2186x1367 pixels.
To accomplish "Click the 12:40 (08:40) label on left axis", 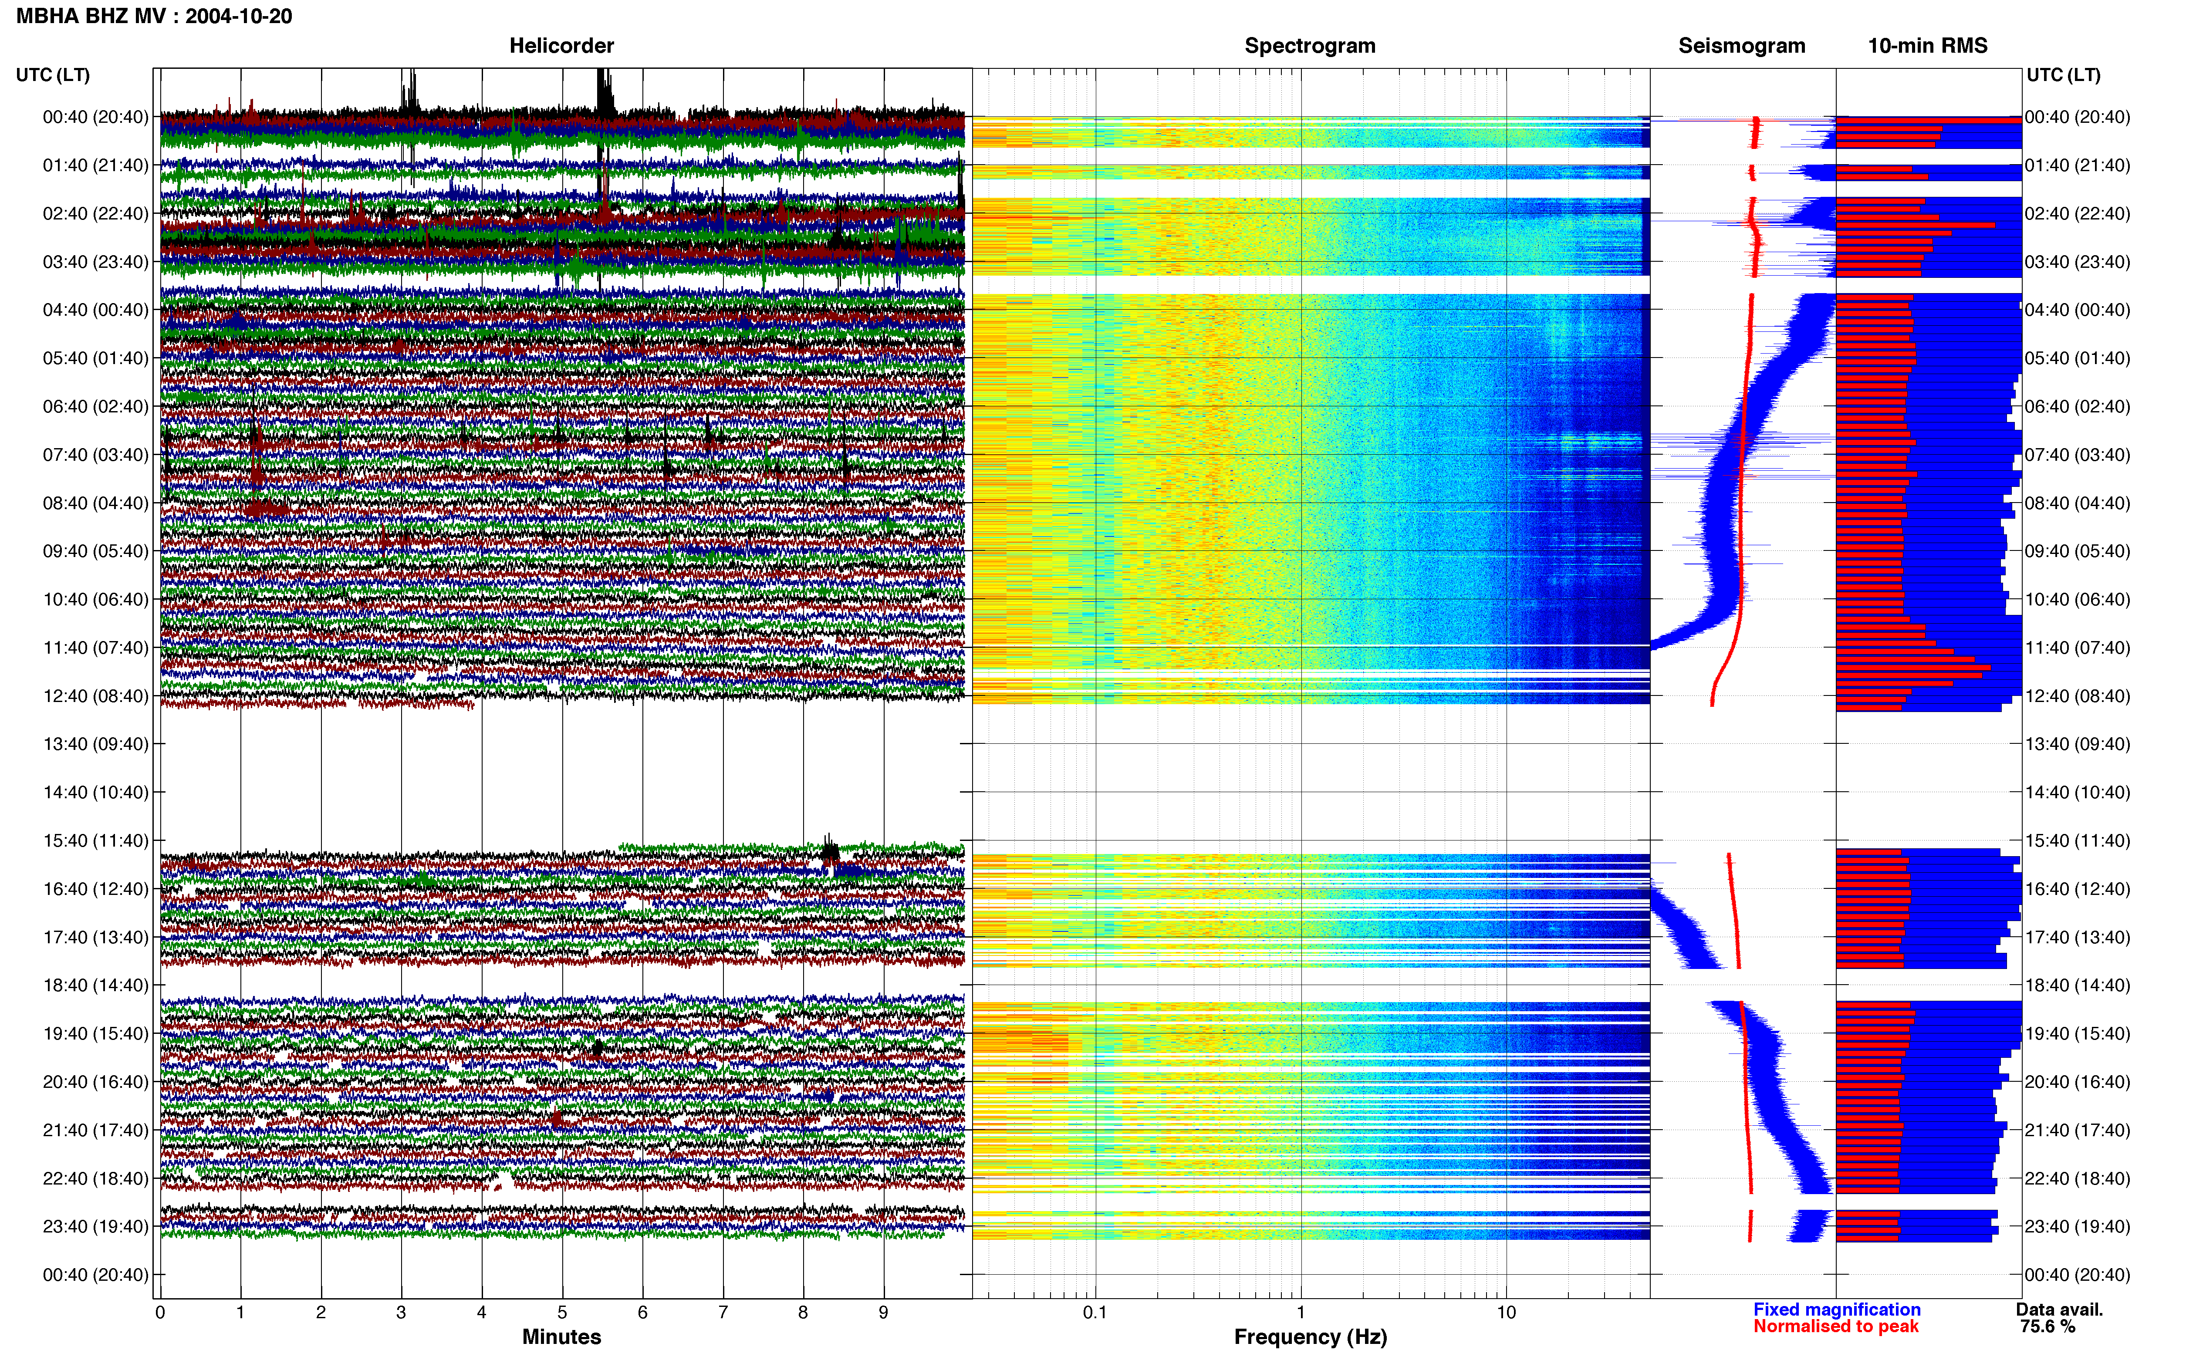I will [95, 696].
